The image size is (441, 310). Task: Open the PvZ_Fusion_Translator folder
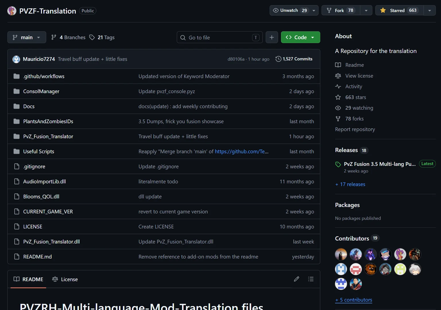pos(48,136)
